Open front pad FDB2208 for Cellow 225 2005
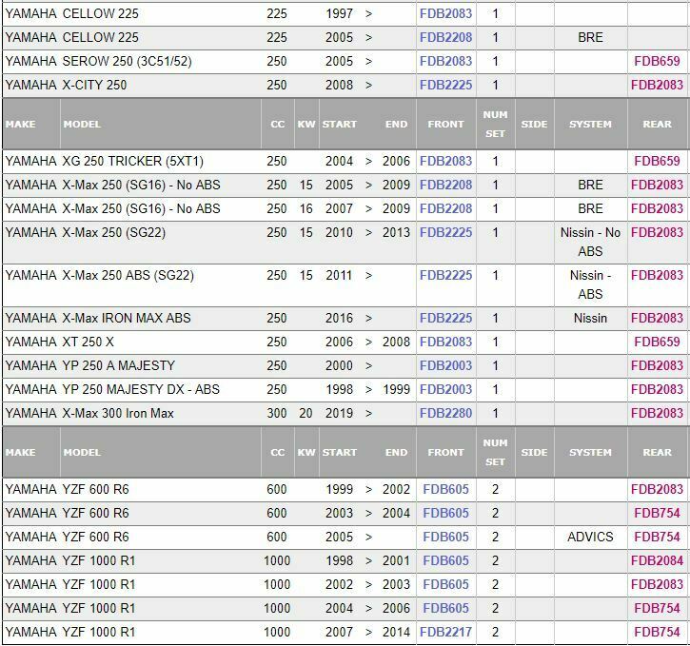The height and width of the screenshot is (646, 690). tap(445, 37)
